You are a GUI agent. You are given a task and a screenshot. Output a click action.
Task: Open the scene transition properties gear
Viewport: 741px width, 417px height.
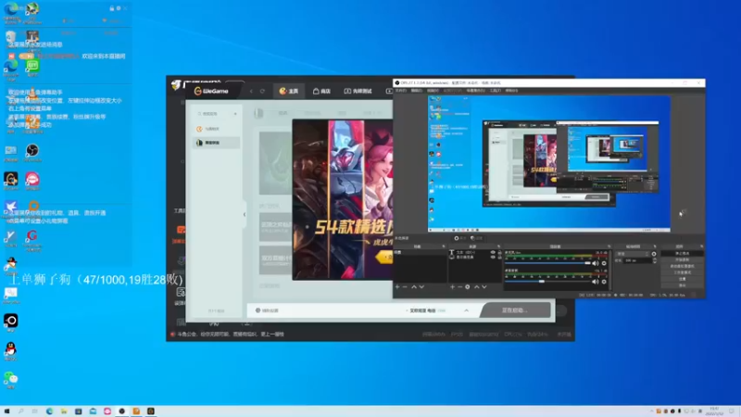(x=654, y=254)
